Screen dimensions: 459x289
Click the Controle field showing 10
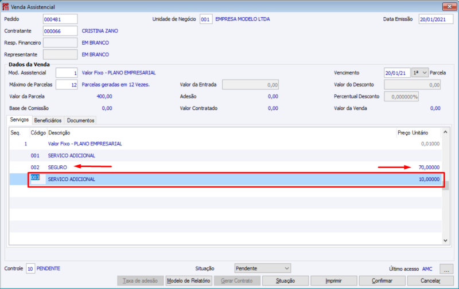point(30,268)
